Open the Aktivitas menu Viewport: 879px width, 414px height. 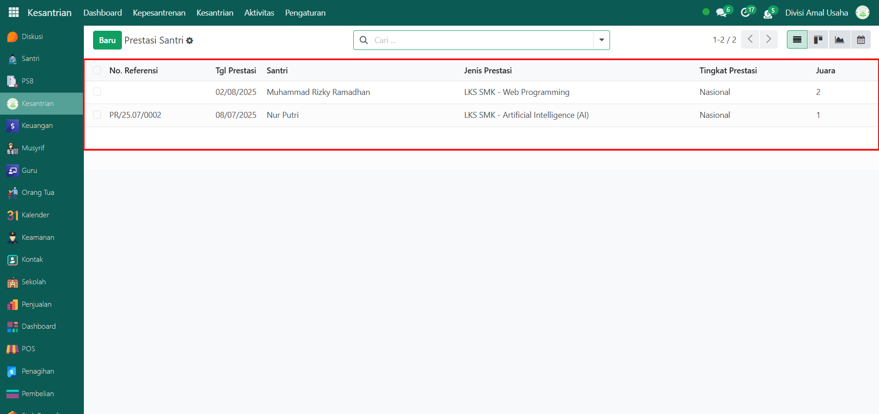[259, 13]
